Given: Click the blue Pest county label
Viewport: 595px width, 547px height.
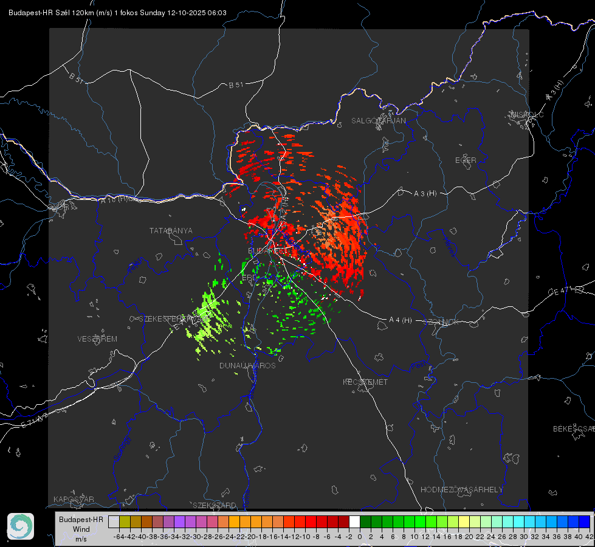Looking at the screenshot, I should tap(419, 366).
